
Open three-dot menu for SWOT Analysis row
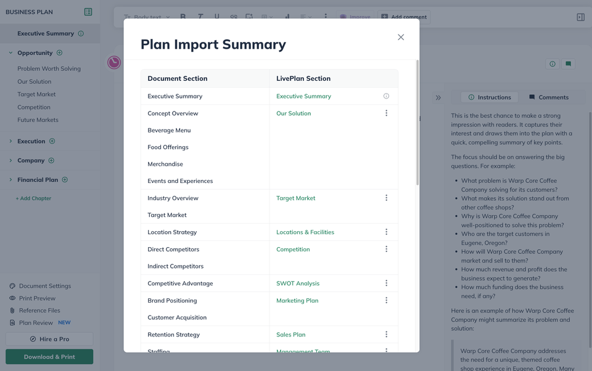tap(386, 283)
